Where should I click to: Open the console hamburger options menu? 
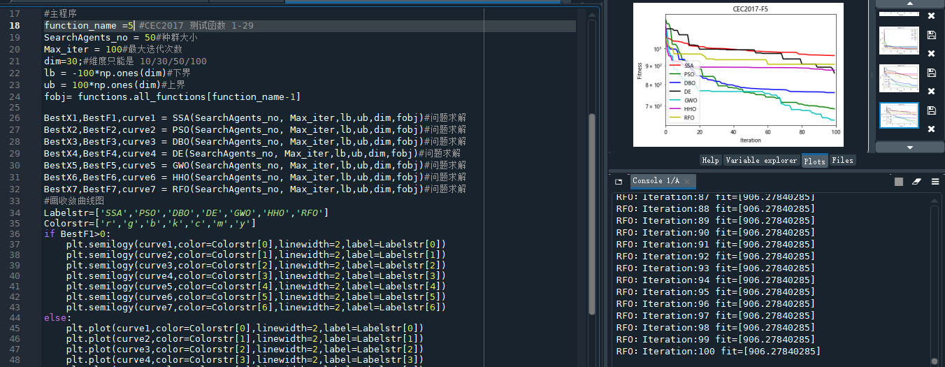(x=935, y=182)
